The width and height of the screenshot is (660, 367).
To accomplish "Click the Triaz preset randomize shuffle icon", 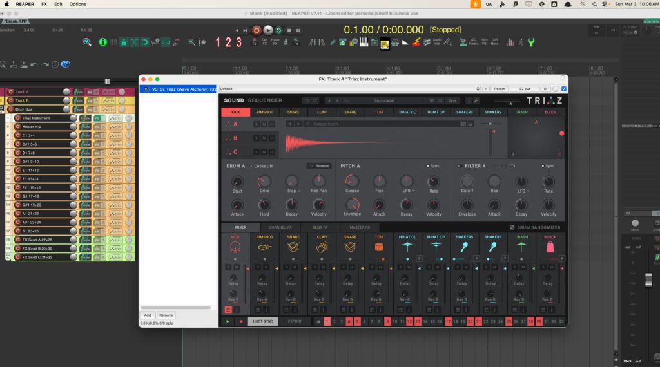I will click(x=440, y=101).
